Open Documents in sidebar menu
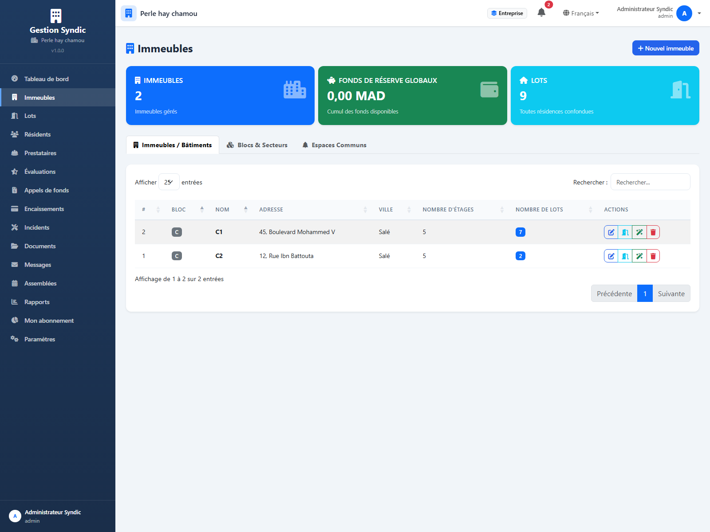 click(58, 246)
